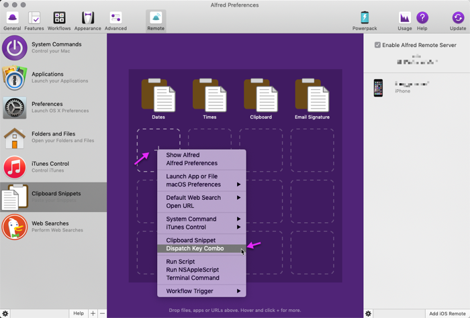The height and width of the screenshot is (318, 470).
Task: Choose Clipboard Snippet menu entry
Action: pos(201,240)
